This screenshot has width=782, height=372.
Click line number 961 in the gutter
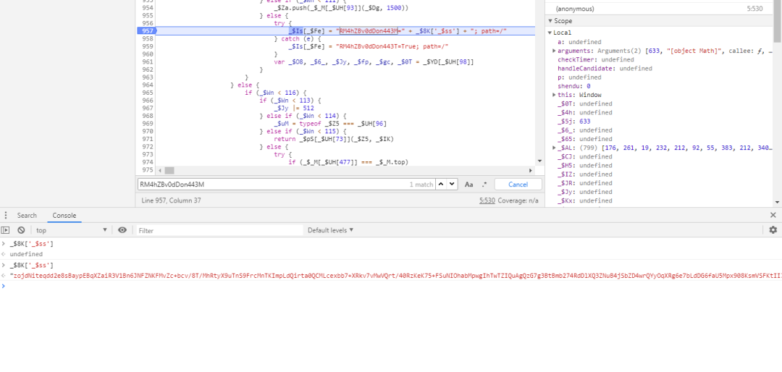click(147, 62)
